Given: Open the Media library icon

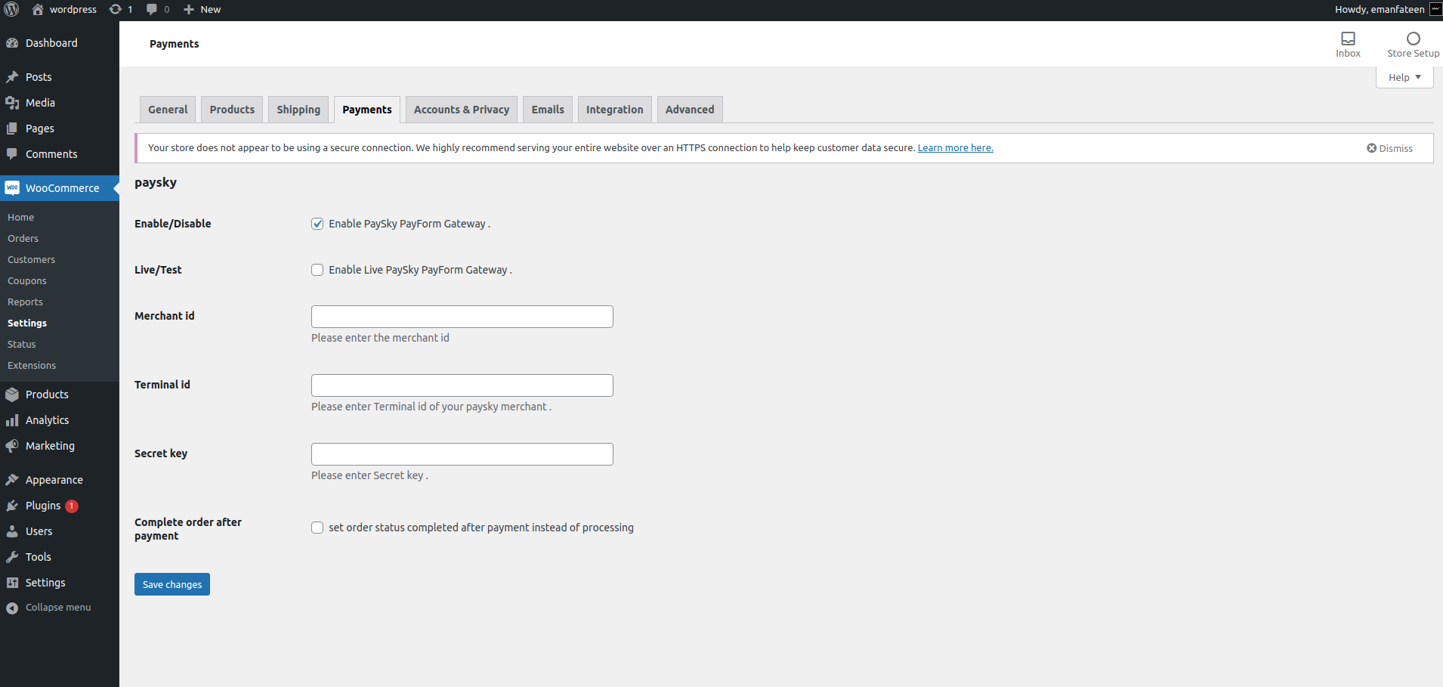Looking at the screenshot, I should point(12,103).
